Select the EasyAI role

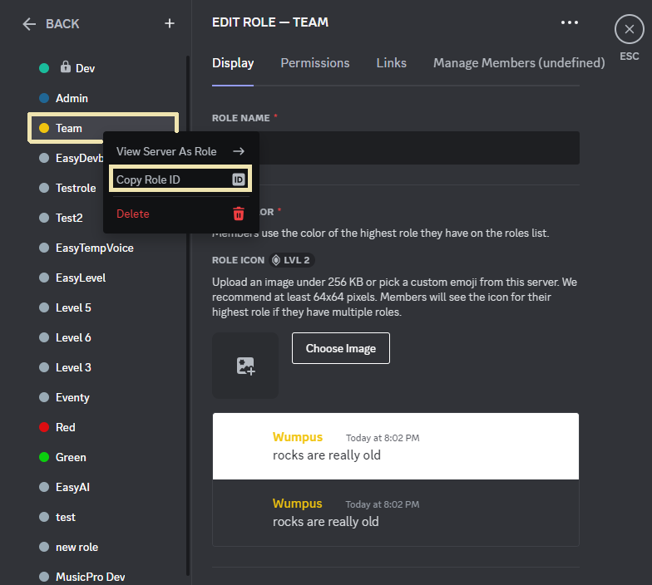click(103, 487)
